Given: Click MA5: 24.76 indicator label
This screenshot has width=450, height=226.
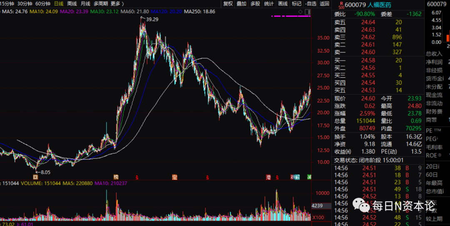Looking at the screenshot, I should point(15,12).
